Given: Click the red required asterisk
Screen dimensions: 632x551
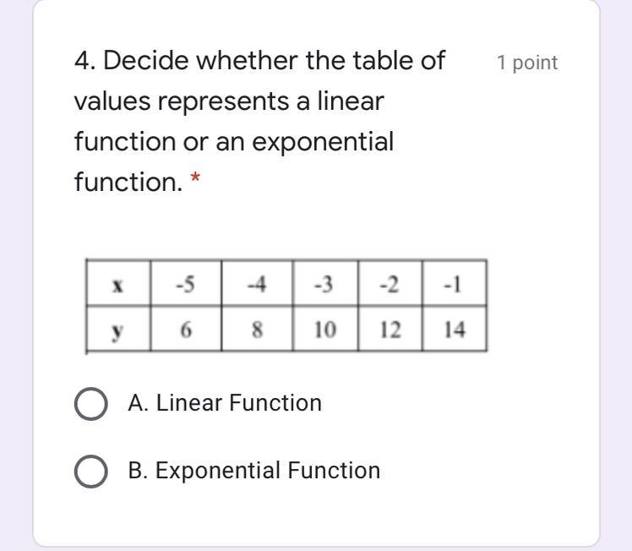Looking at the screenshot, I should pyautogui.click(x=196, y=180).
